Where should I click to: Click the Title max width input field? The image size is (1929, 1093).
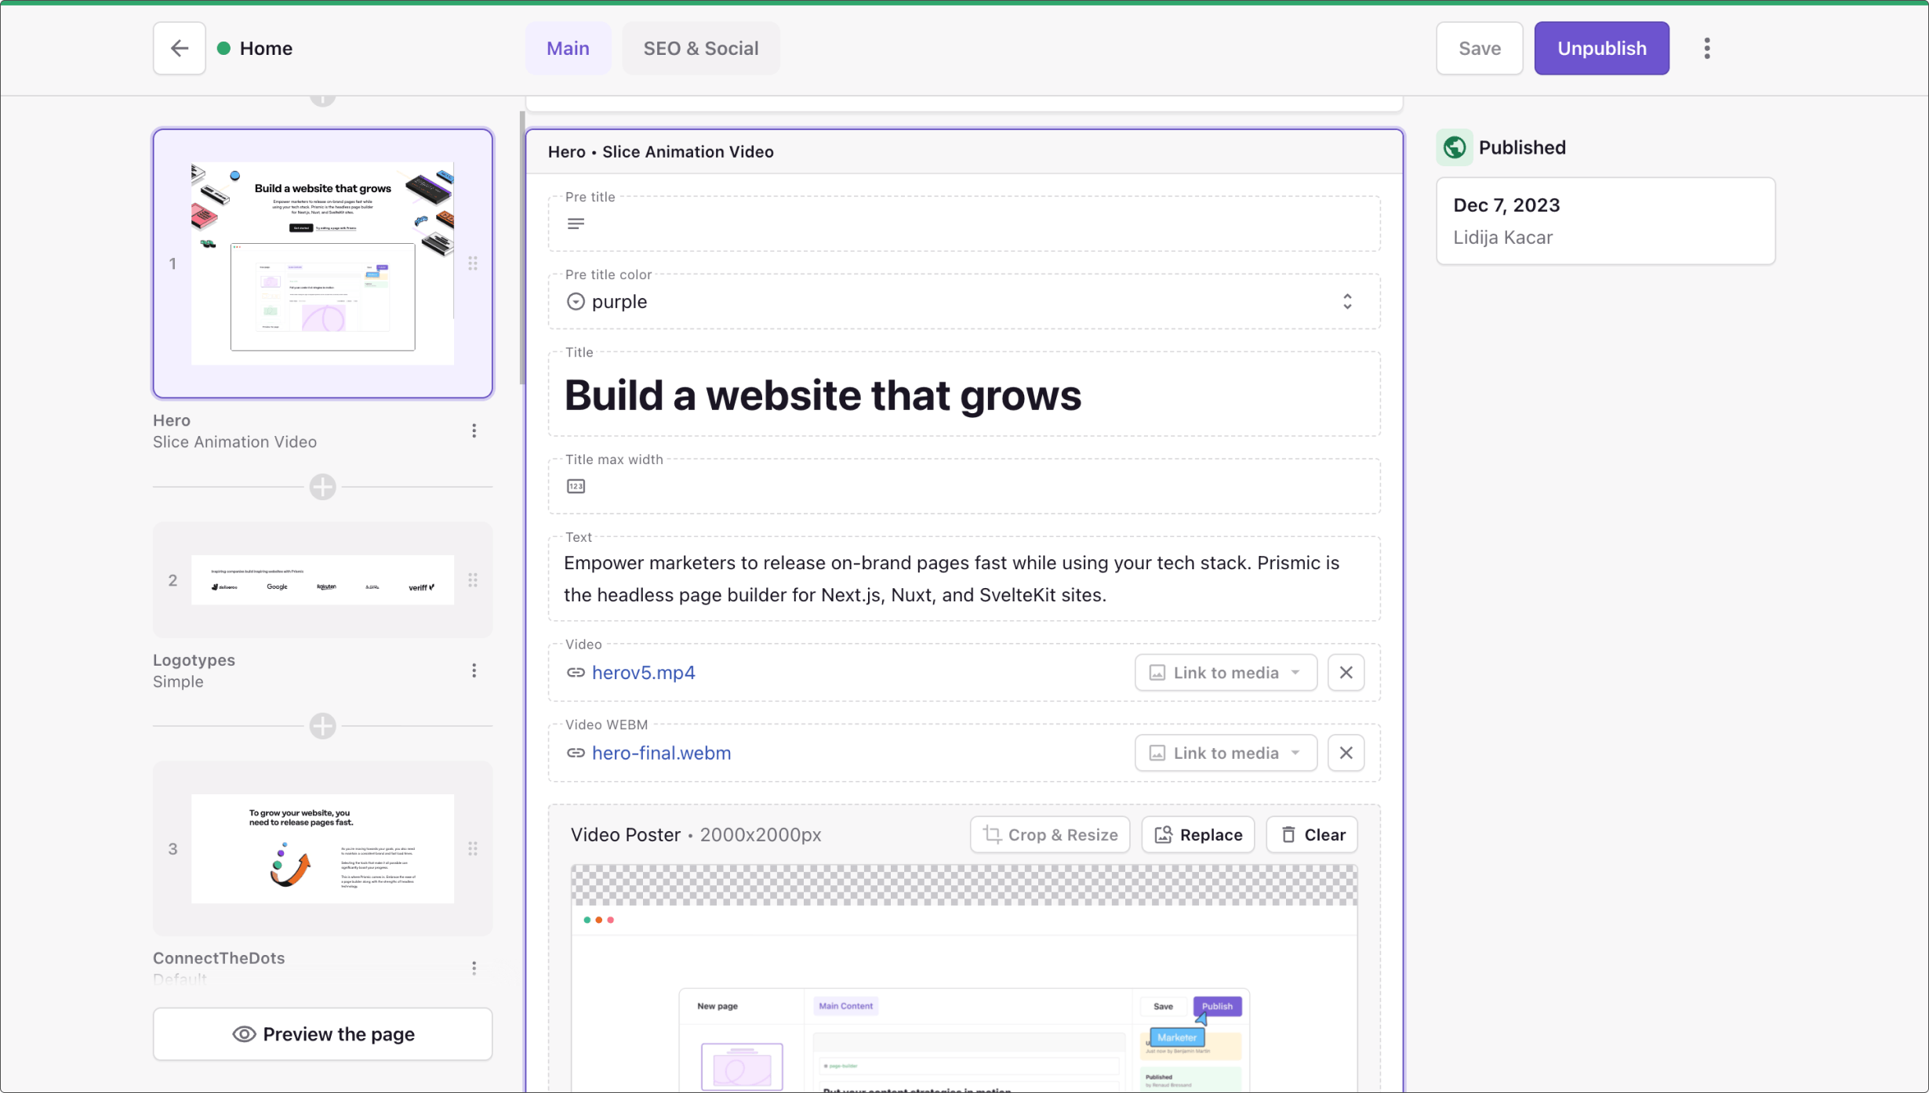coord(963,487)
